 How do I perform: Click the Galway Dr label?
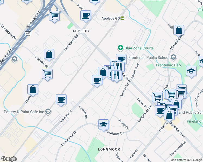point(123,124)
